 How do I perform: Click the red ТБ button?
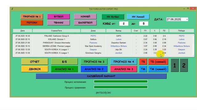pyautogui.click(x=143, y=62)
